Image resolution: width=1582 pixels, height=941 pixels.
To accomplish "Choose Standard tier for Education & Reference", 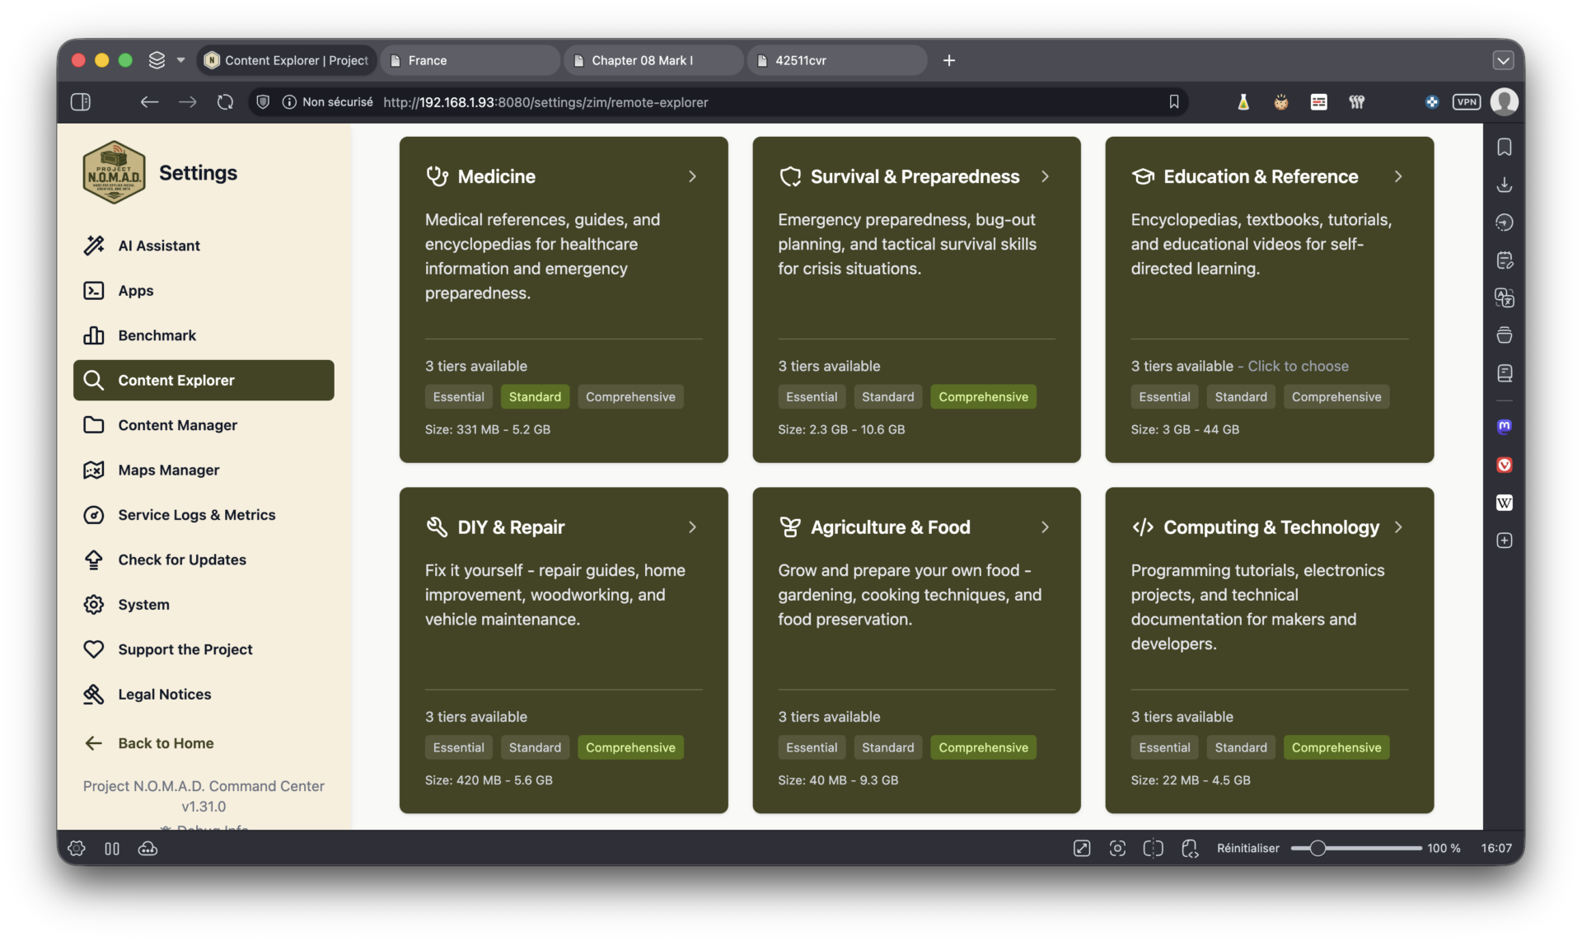I will click(1240, 397).
